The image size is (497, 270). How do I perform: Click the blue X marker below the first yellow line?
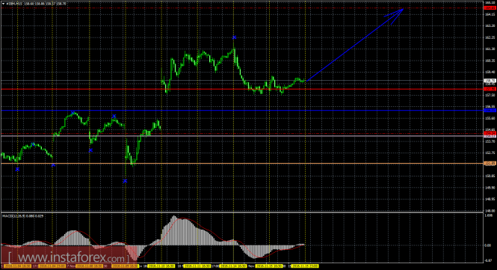tap(17, 170)
